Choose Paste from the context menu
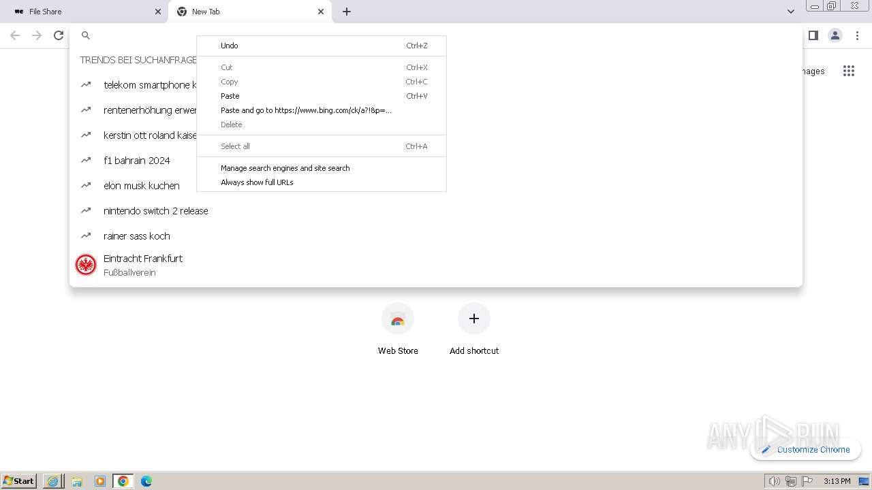Viewport: 872px width, 490px height. coord(322,96)
